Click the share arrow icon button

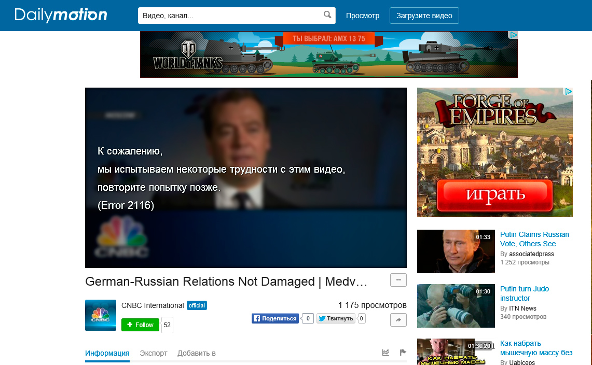(398, 320)
